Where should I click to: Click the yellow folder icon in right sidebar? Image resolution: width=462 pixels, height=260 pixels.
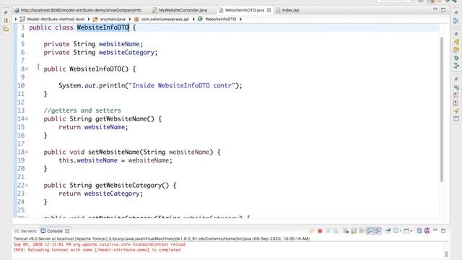point(456,50)
